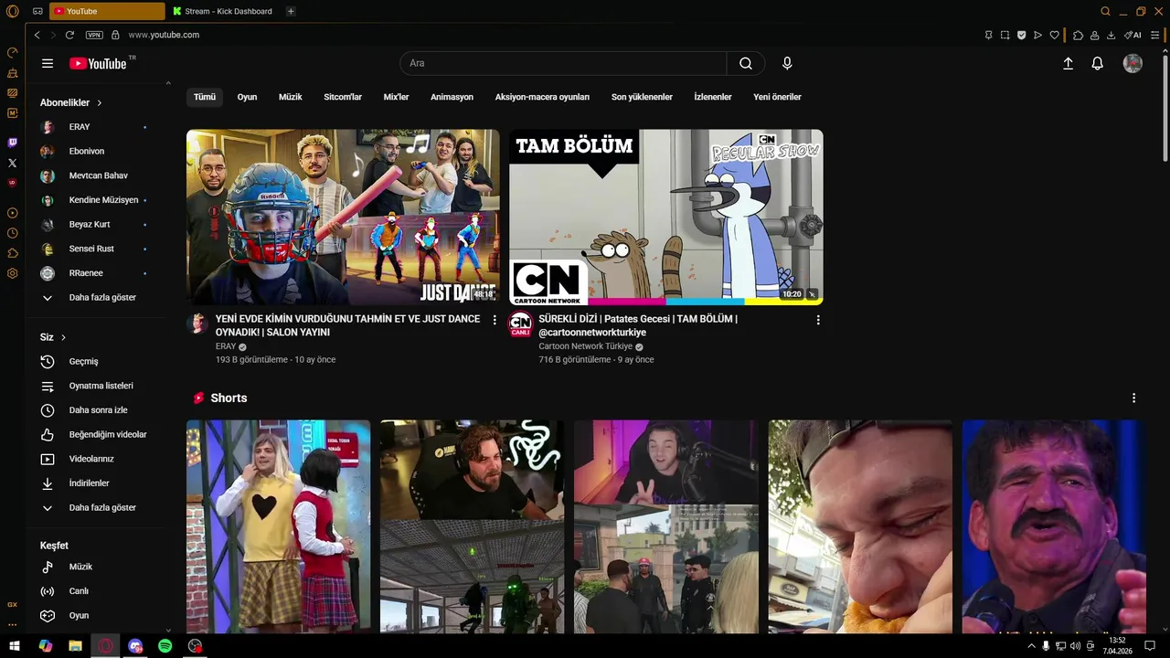Open X (Twitter) in Opera sidebar
The image size is (1170, 658).
coord(13,163)
